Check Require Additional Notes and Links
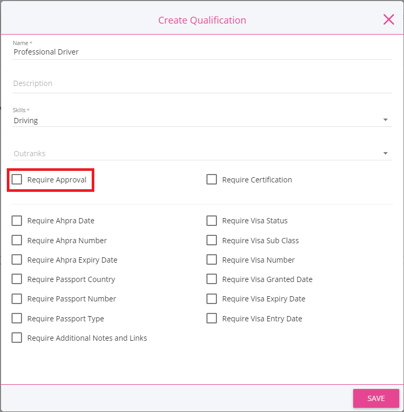Screen dimensions: 404x412 [x=17, y=338]
